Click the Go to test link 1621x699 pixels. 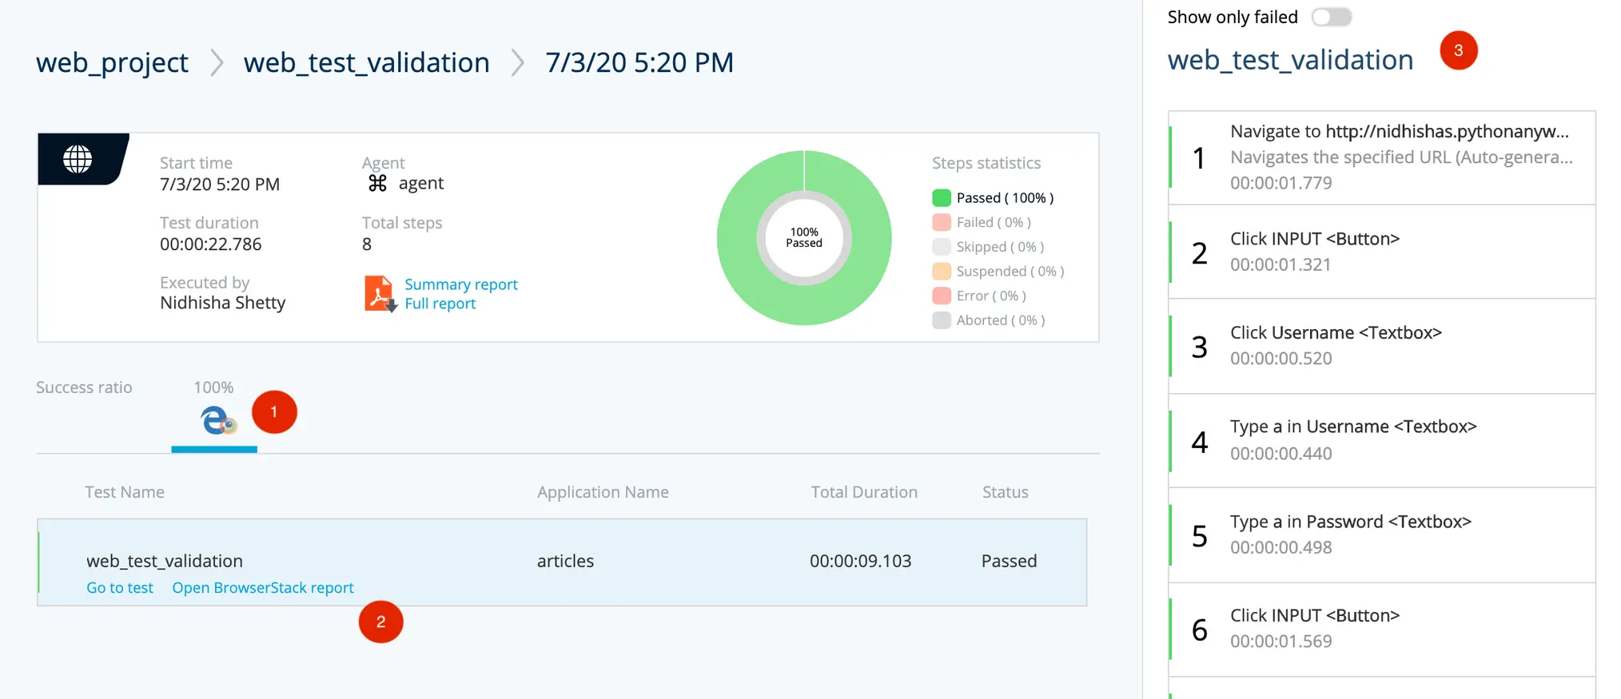pyautogui.click(x=119, y=588)
